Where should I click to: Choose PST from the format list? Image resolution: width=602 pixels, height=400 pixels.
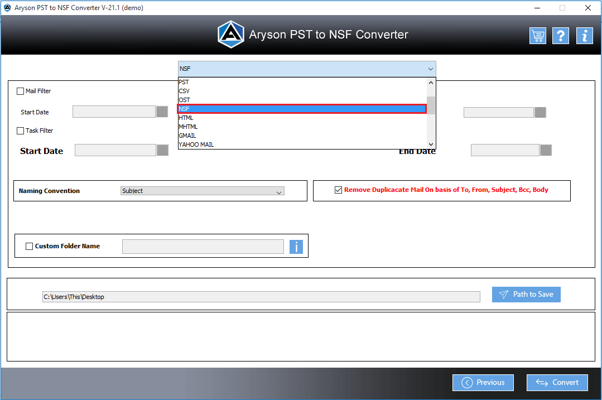(302, 82)
